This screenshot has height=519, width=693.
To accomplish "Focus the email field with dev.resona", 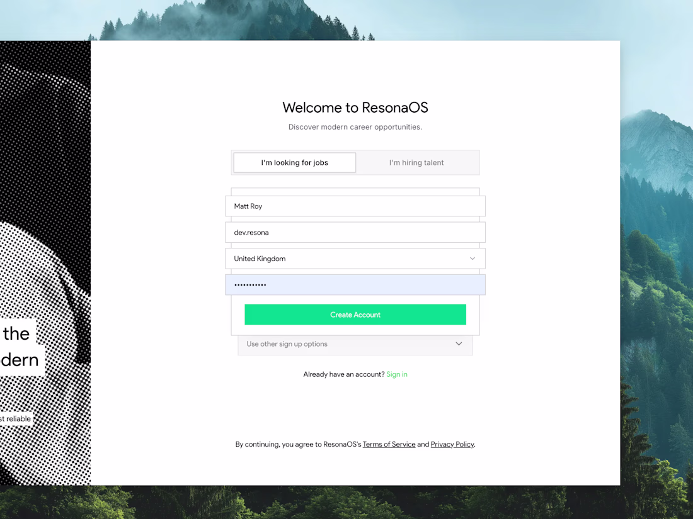I will click(355, 233).
